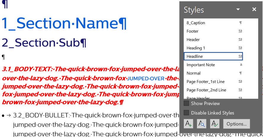Open Manage Styles dialog
The image size is (263, 138).
(215, 124)
